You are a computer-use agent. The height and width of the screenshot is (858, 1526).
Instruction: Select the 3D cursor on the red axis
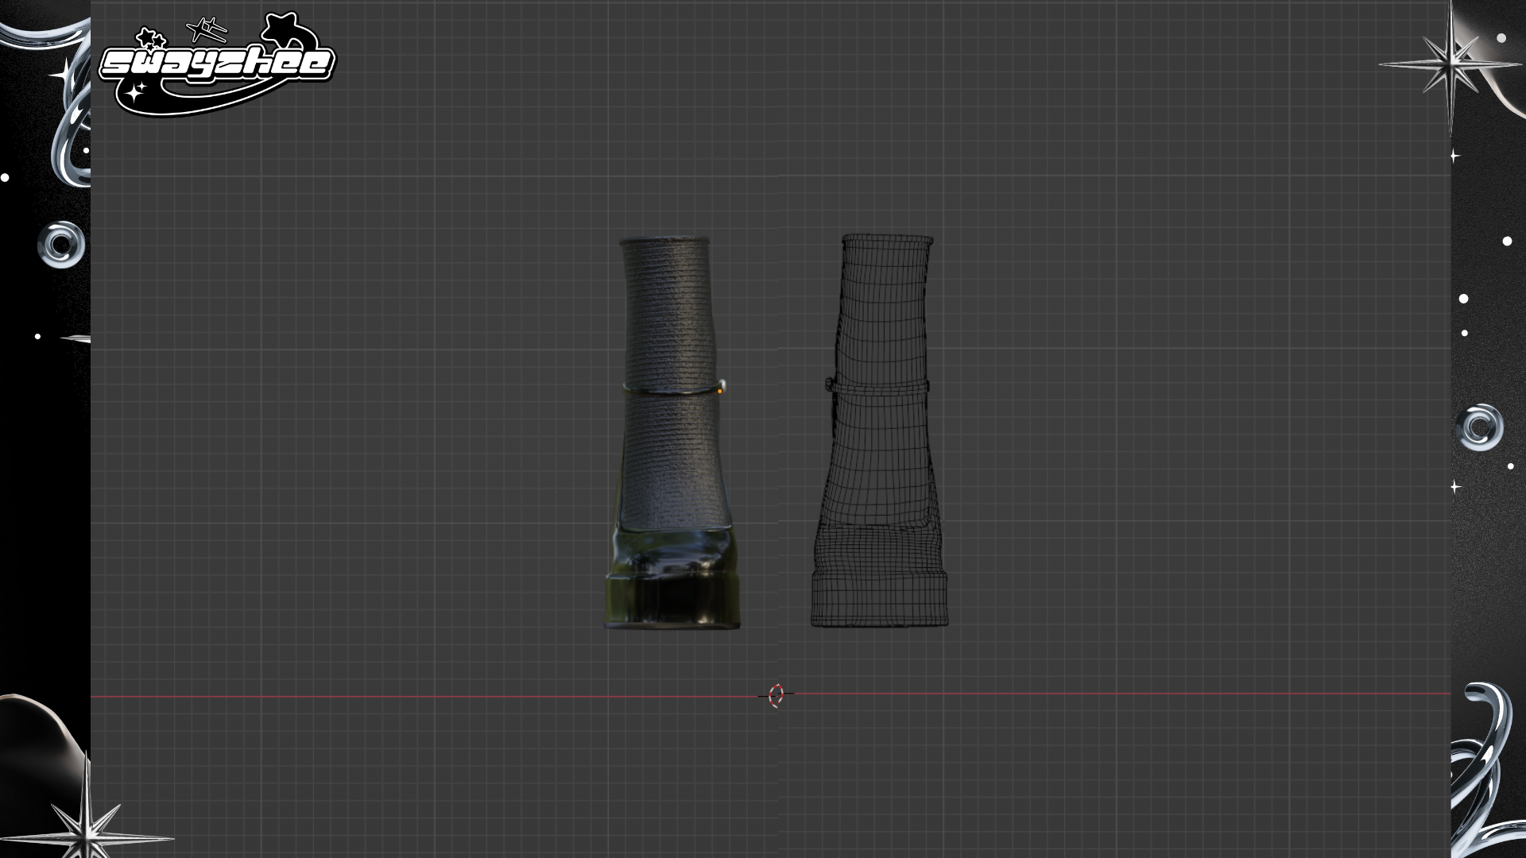click(776, 695)
